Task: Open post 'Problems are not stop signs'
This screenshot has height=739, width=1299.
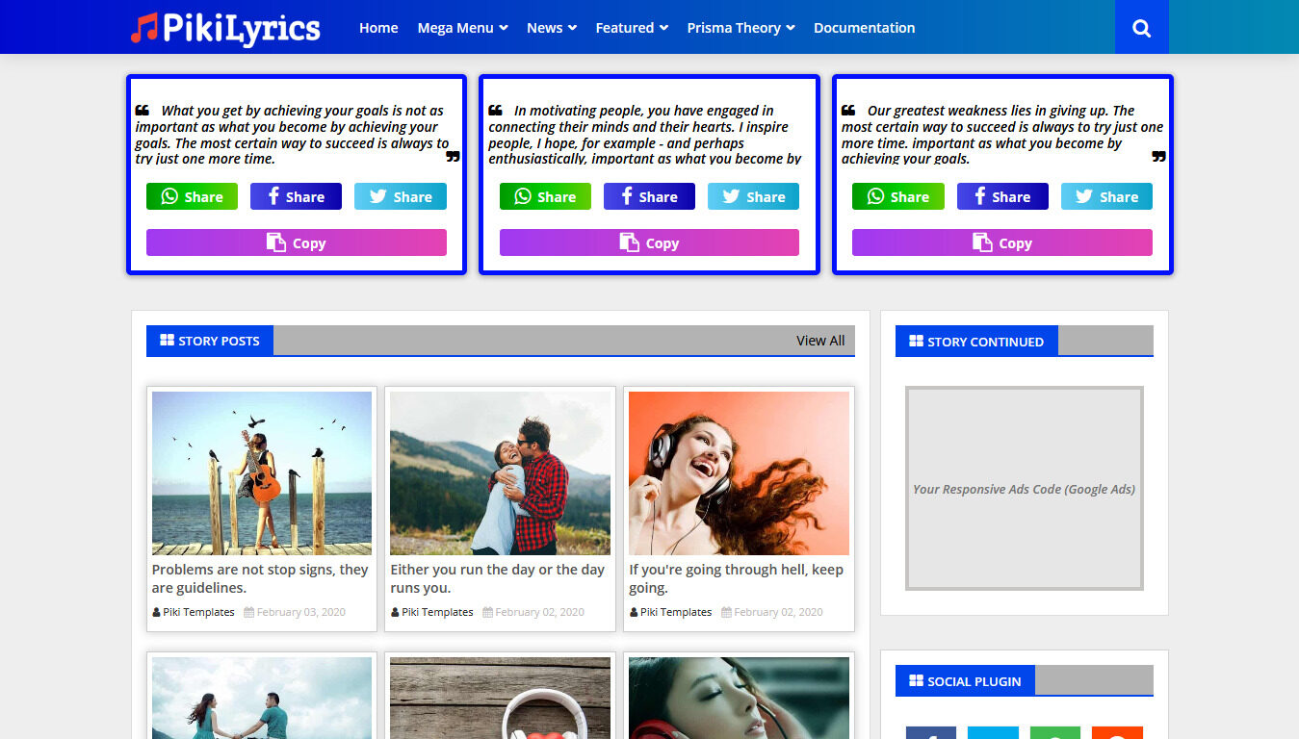Action: (260, 578)
